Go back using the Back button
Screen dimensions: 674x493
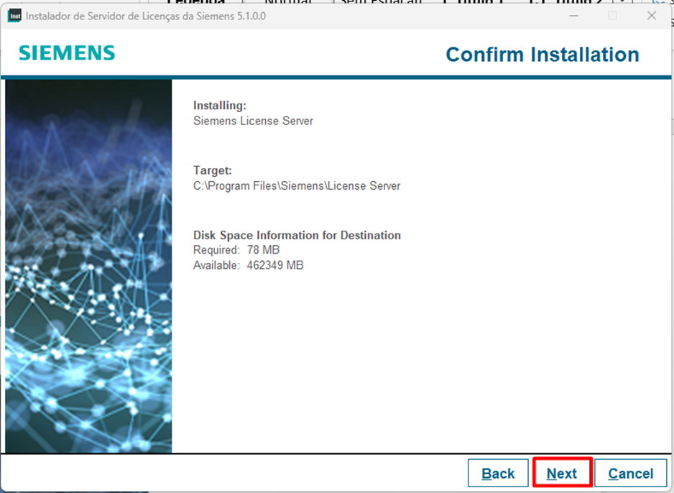(x=498, y=474)
